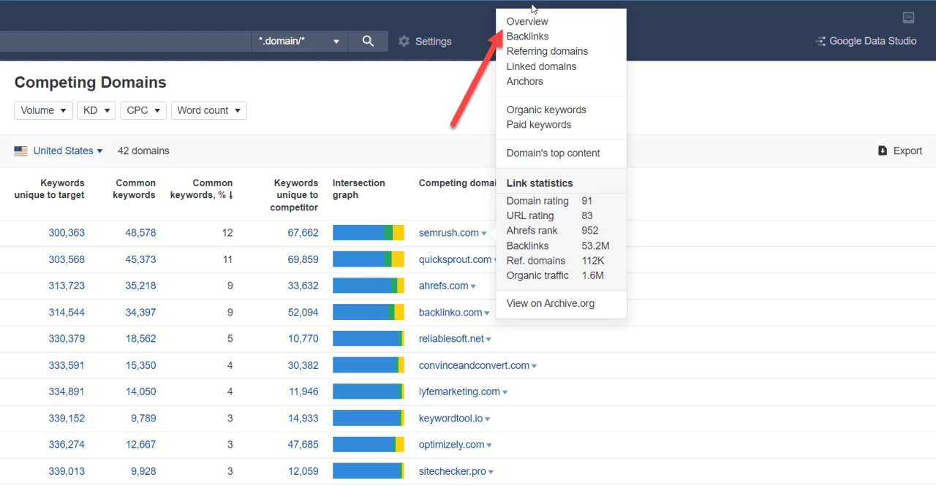Select View on Archive.org
Screen dimensions: 936x485
[x=550, y=303]
